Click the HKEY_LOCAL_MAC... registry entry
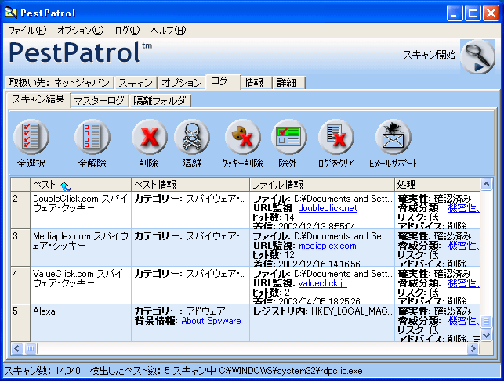Screen dimensions: 504x381 coord(352,311)
